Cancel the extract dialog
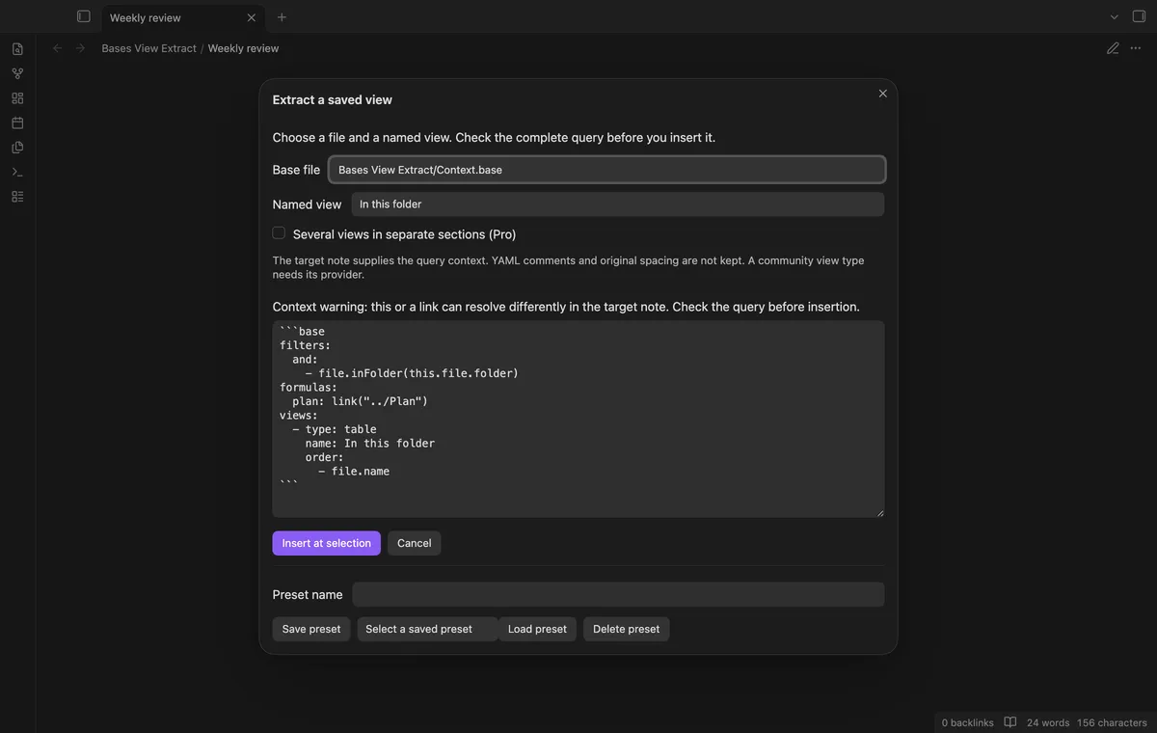This screenshot has height=733, width=1157. point(415,543)
